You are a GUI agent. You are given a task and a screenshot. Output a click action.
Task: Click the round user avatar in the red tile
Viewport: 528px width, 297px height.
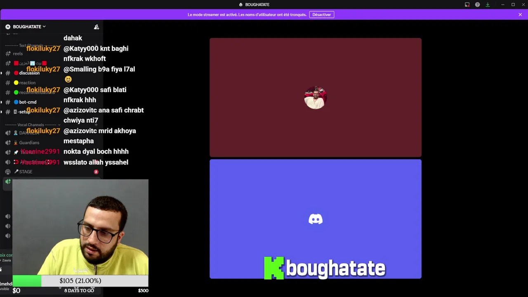pyautogui.click(x=316, y=97)
